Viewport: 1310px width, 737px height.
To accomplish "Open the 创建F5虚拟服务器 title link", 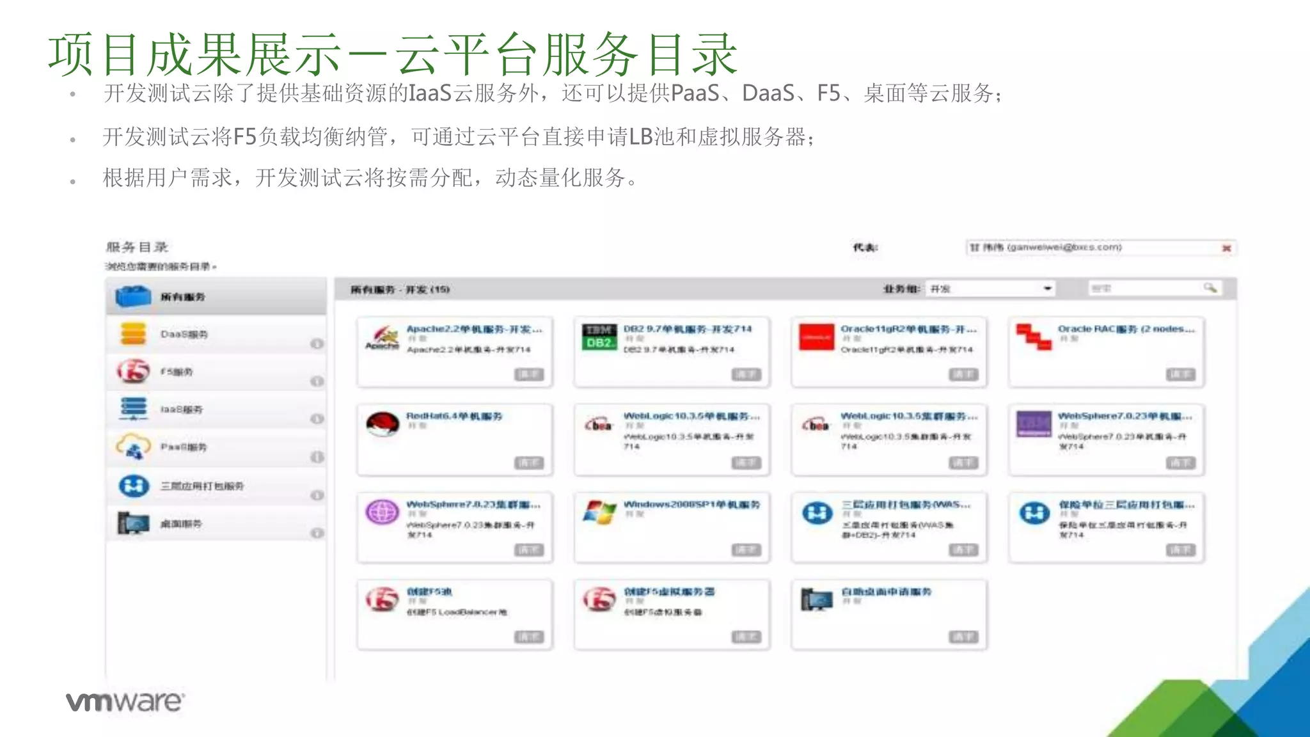I will click(x=670, y=592).
